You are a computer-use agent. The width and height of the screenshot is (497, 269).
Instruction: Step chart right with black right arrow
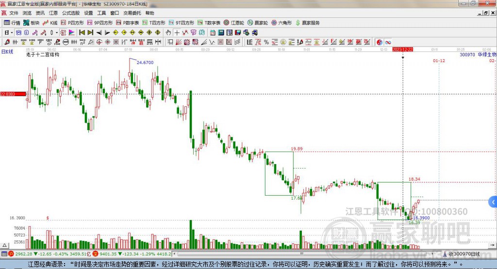[107, 33]
